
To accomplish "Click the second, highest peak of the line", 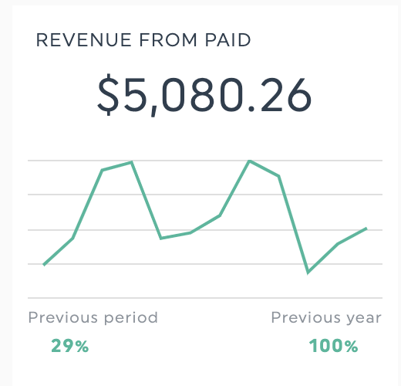I will click(x=249, y=161).
